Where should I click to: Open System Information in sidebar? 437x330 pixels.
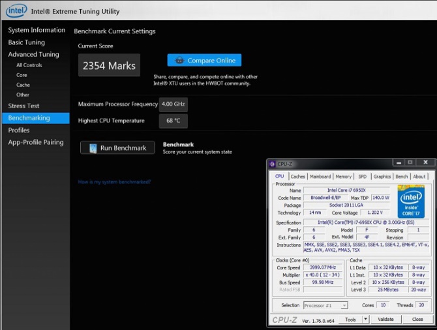point(37,30)
